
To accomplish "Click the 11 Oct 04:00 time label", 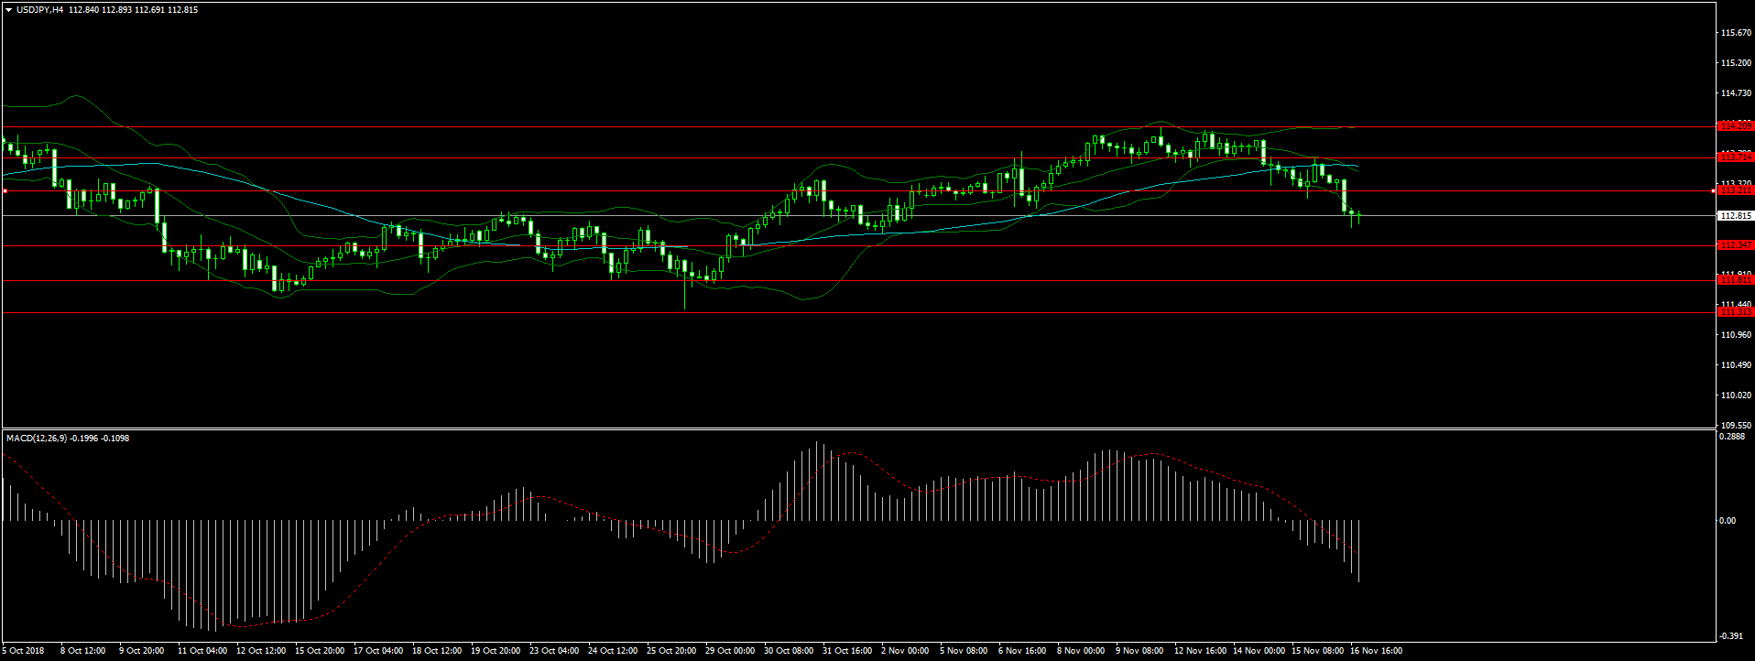I will pos(202,651).
